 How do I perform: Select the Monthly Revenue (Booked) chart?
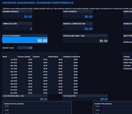[37, 108]
